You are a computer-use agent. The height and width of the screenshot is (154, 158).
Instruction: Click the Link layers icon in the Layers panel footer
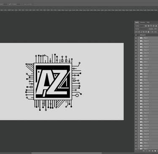coord(144,151)
